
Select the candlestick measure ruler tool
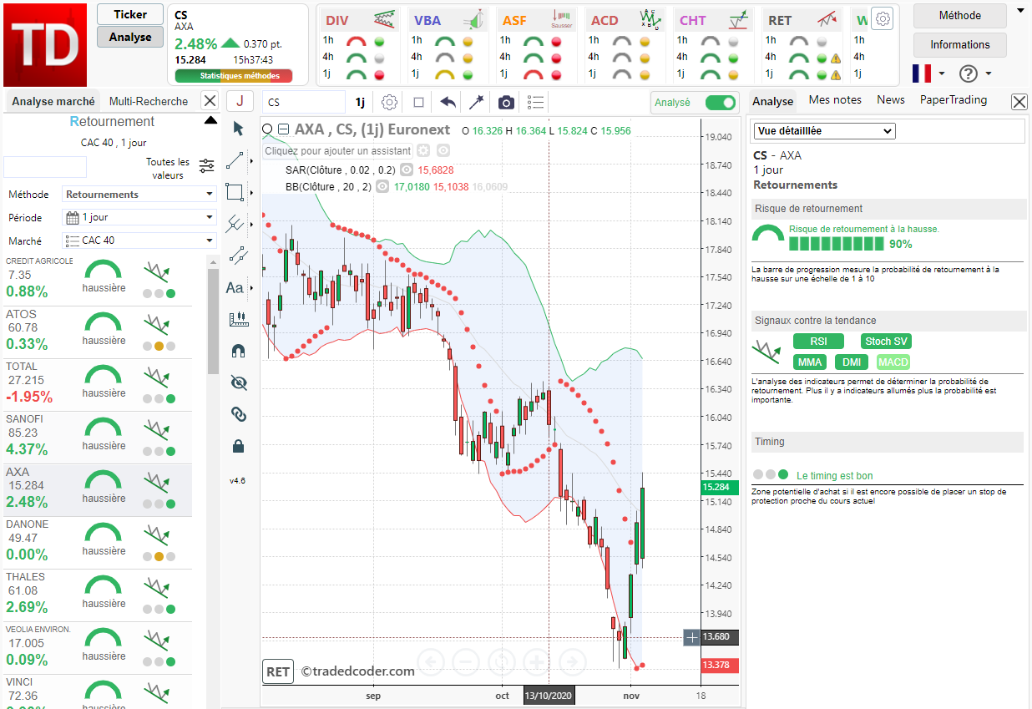click(x=238, y=319)
